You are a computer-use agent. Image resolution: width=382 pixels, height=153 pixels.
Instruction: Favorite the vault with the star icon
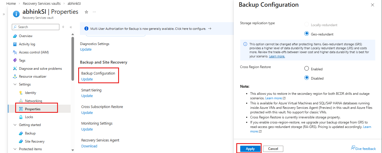click(86, 12)
